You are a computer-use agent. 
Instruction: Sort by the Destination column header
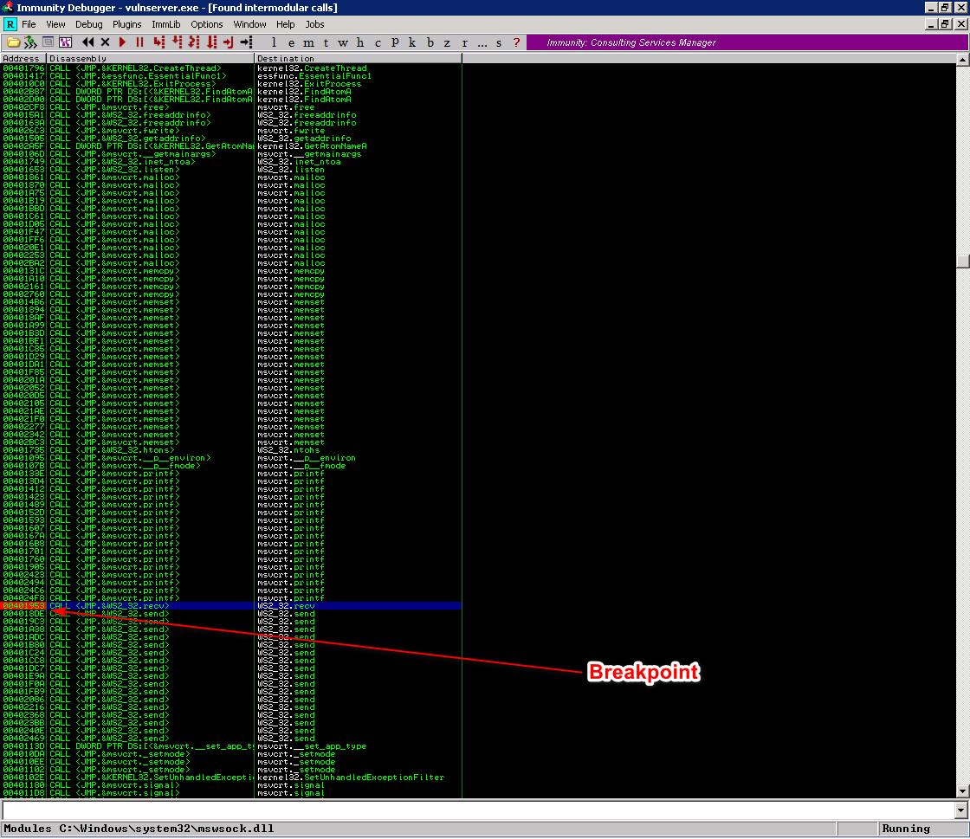(x=358, y=58)
